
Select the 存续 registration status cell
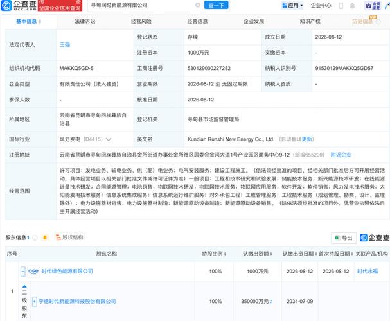(222, 37)
